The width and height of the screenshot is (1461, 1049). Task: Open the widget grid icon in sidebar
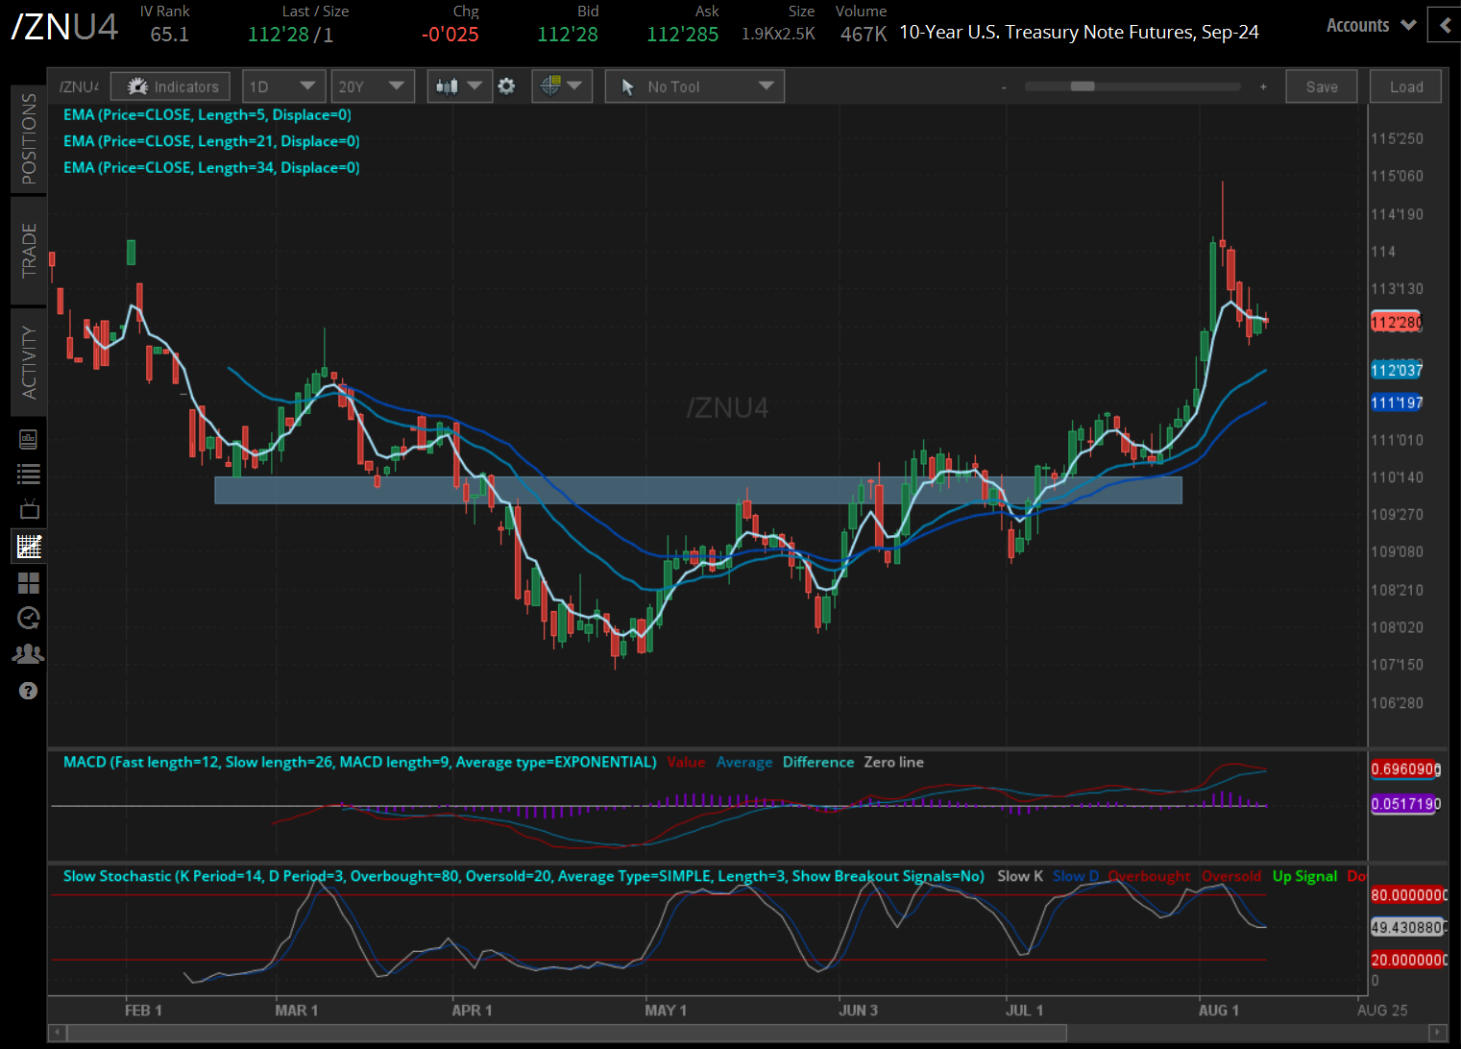point(28,583)
